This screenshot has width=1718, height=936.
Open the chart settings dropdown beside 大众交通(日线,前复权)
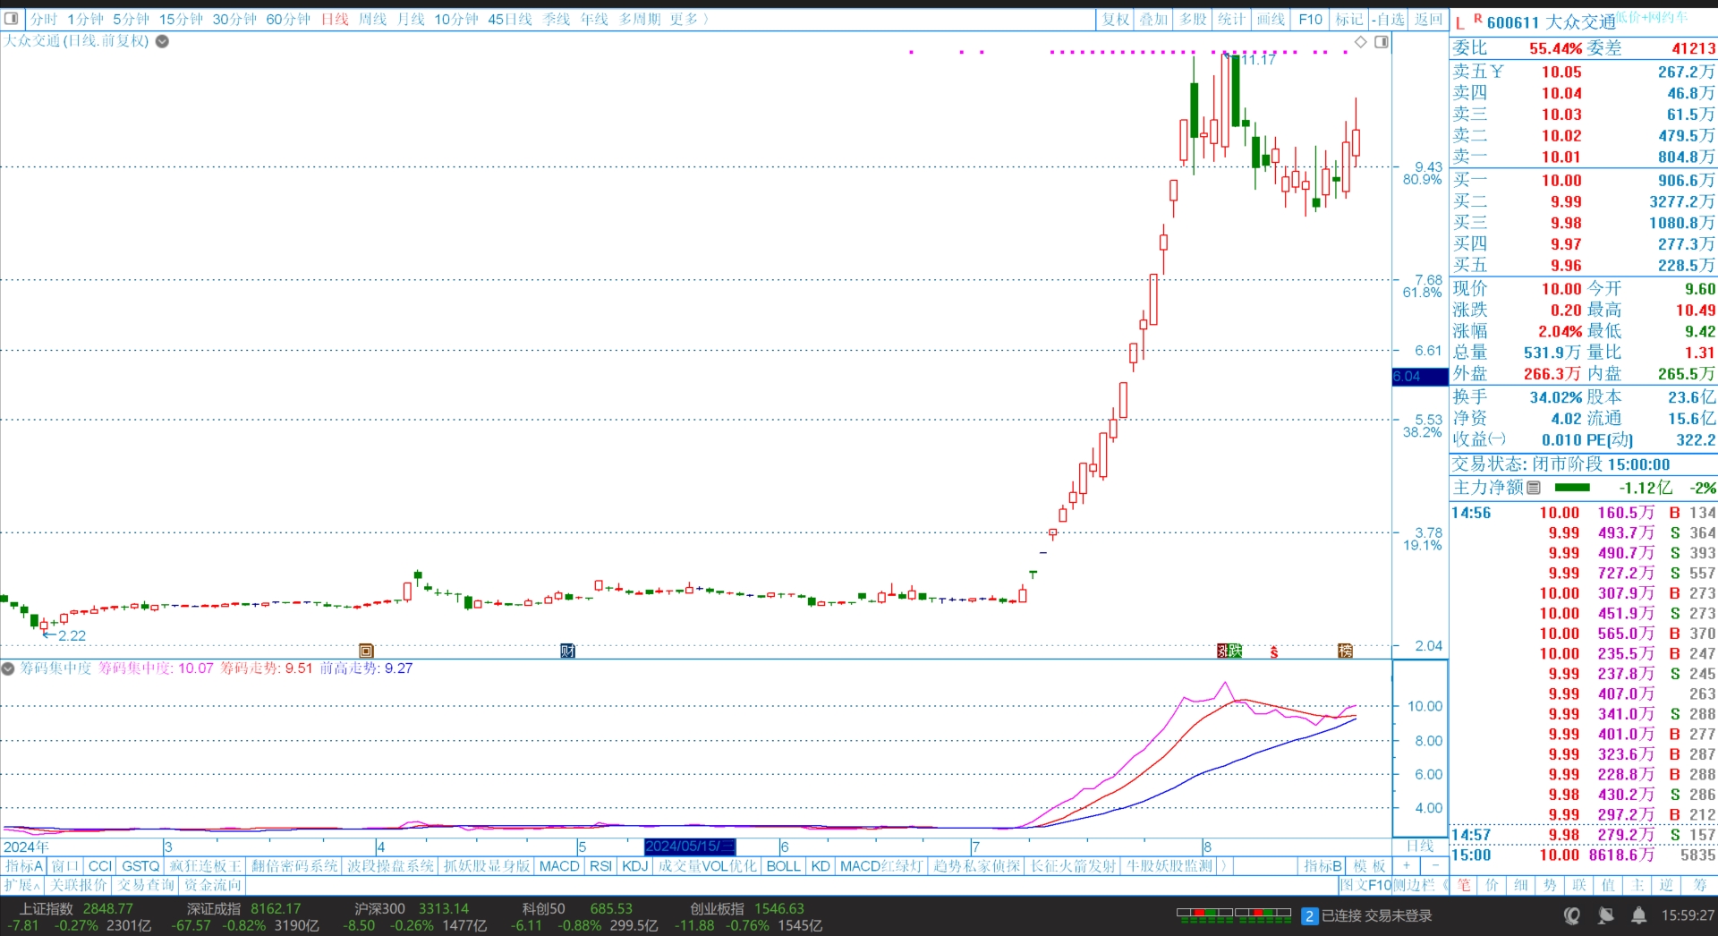(162, 41)
